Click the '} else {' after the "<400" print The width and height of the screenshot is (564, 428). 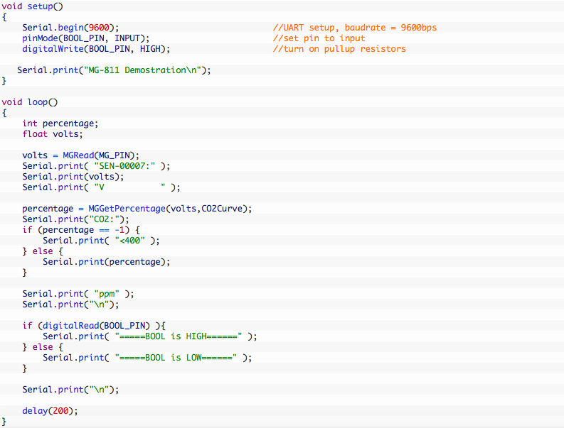tap(43, 251)
